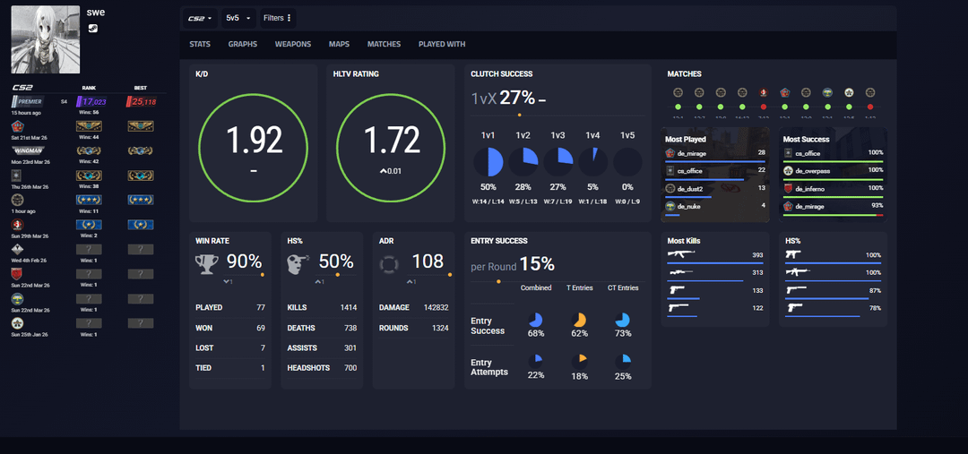Select the de_mirage icon in Most Played

click(670, 153)
